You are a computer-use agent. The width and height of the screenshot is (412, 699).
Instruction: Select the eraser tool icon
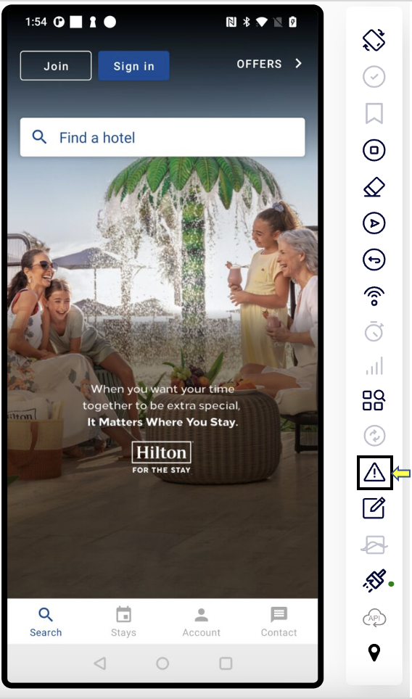coord(374,187)
